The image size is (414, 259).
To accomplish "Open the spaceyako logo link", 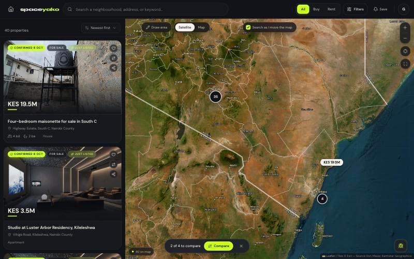I will pos(40,9).
